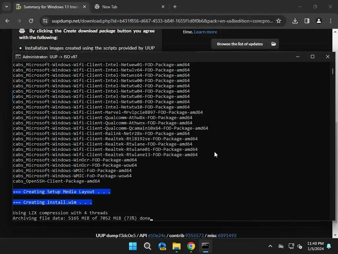Click the Ralink-Netr28x package line
Image resolution: width=338 pixels, height=254 pixels.
coord(101,134)
